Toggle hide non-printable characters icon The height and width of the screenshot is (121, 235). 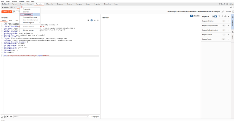pos(88,20)
